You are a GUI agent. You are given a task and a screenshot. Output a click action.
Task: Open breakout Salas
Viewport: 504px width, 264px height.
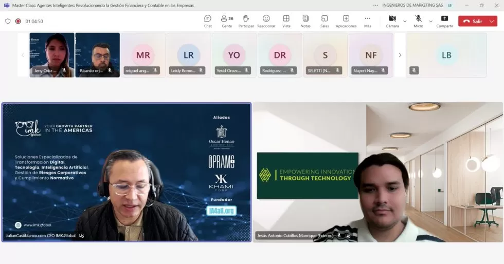(x=325, y=21)
